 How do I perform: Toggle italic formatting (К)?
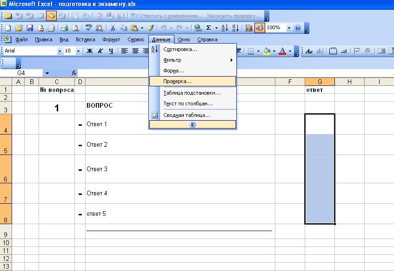coord(100,51)
